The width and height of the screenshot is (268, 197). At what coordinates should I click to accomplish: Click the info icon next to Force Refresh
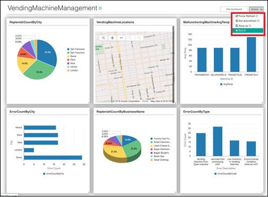[x=257, y=16]
